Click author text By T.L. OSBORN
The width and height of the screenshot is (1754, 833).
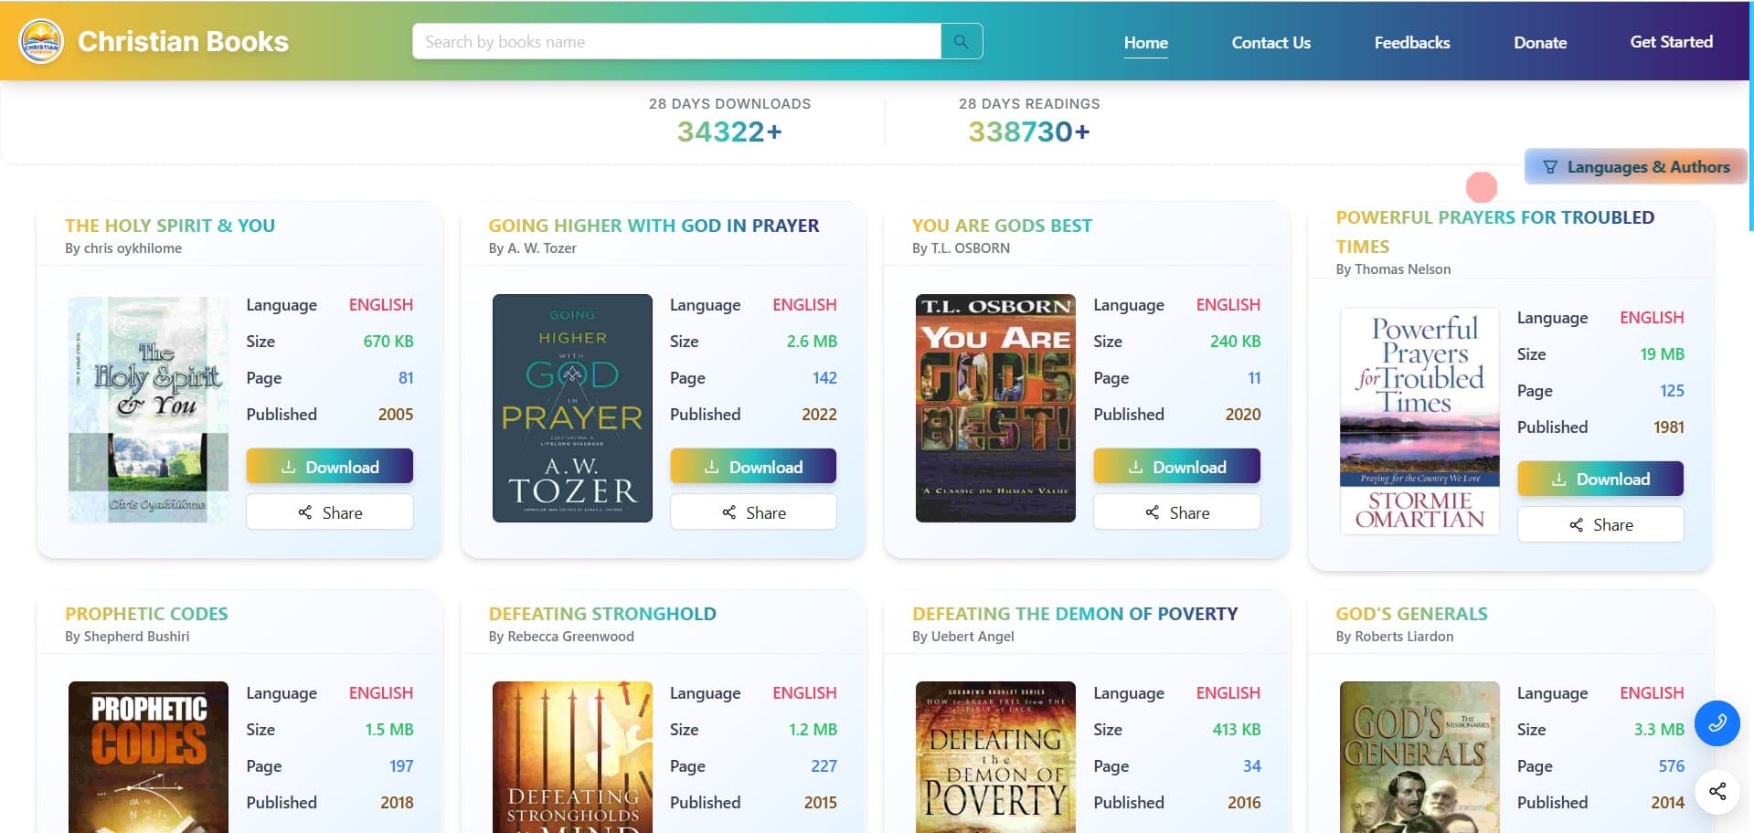pyautogui.click(x=961, y=248)
